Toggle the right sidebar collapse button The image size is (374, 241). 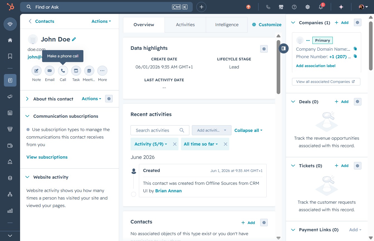click(283, 48)
